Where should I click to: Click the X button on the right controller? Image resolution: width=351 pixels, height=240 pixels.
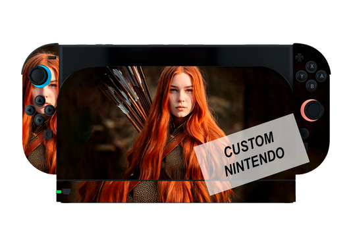(x=311, y=66)
